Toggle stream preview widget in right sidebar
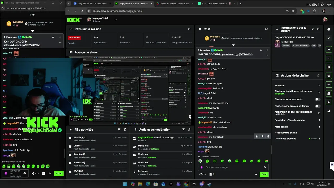Viewport: 334px width, 188px height. [x=329, y=49]
